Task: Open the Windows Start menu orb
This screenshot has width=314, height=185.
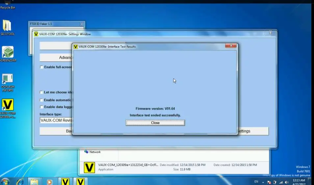Action: (5, 182)
